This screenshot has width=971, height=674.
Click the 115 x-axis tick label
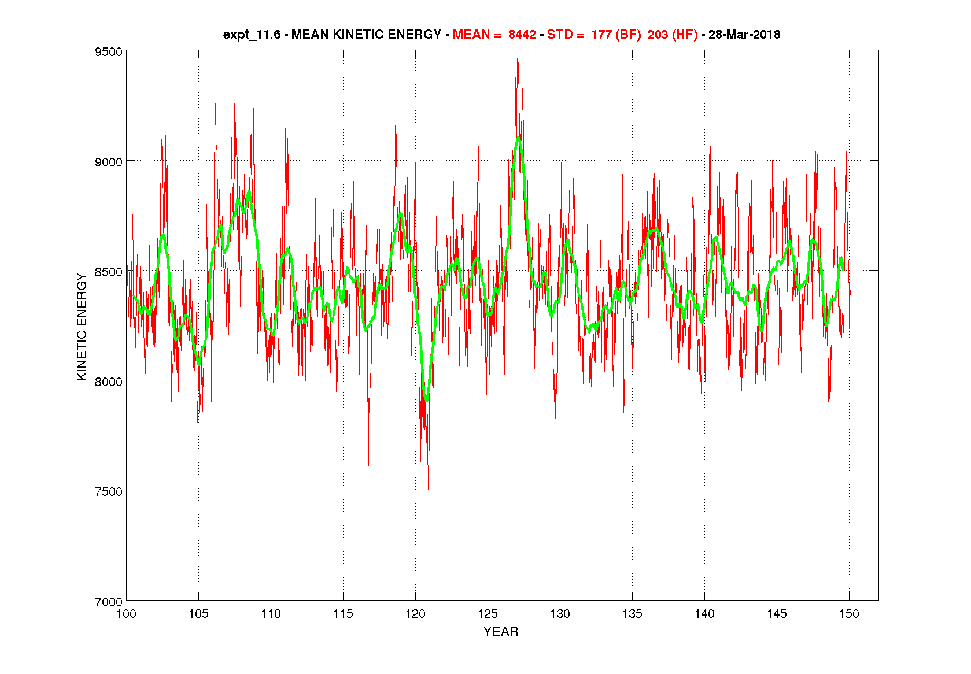point(343,614)
